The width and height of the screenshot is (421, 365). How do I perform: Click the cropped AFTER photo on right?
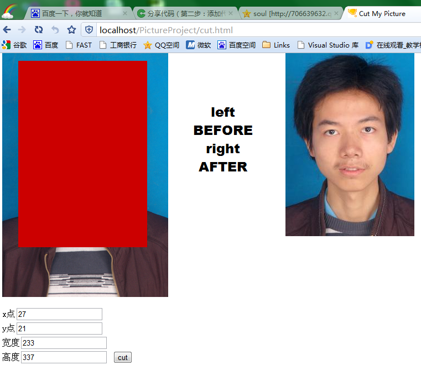point(350,145)
